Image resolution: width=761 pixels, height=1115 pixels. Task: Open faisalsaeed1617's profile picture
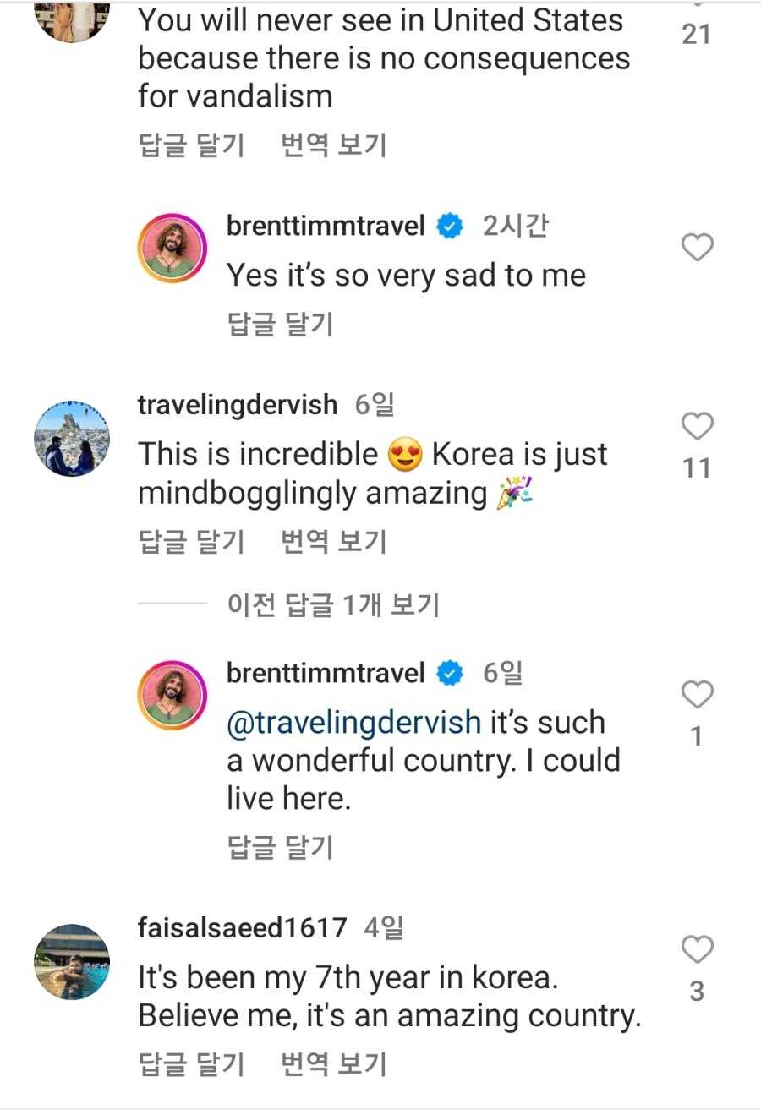72,962
